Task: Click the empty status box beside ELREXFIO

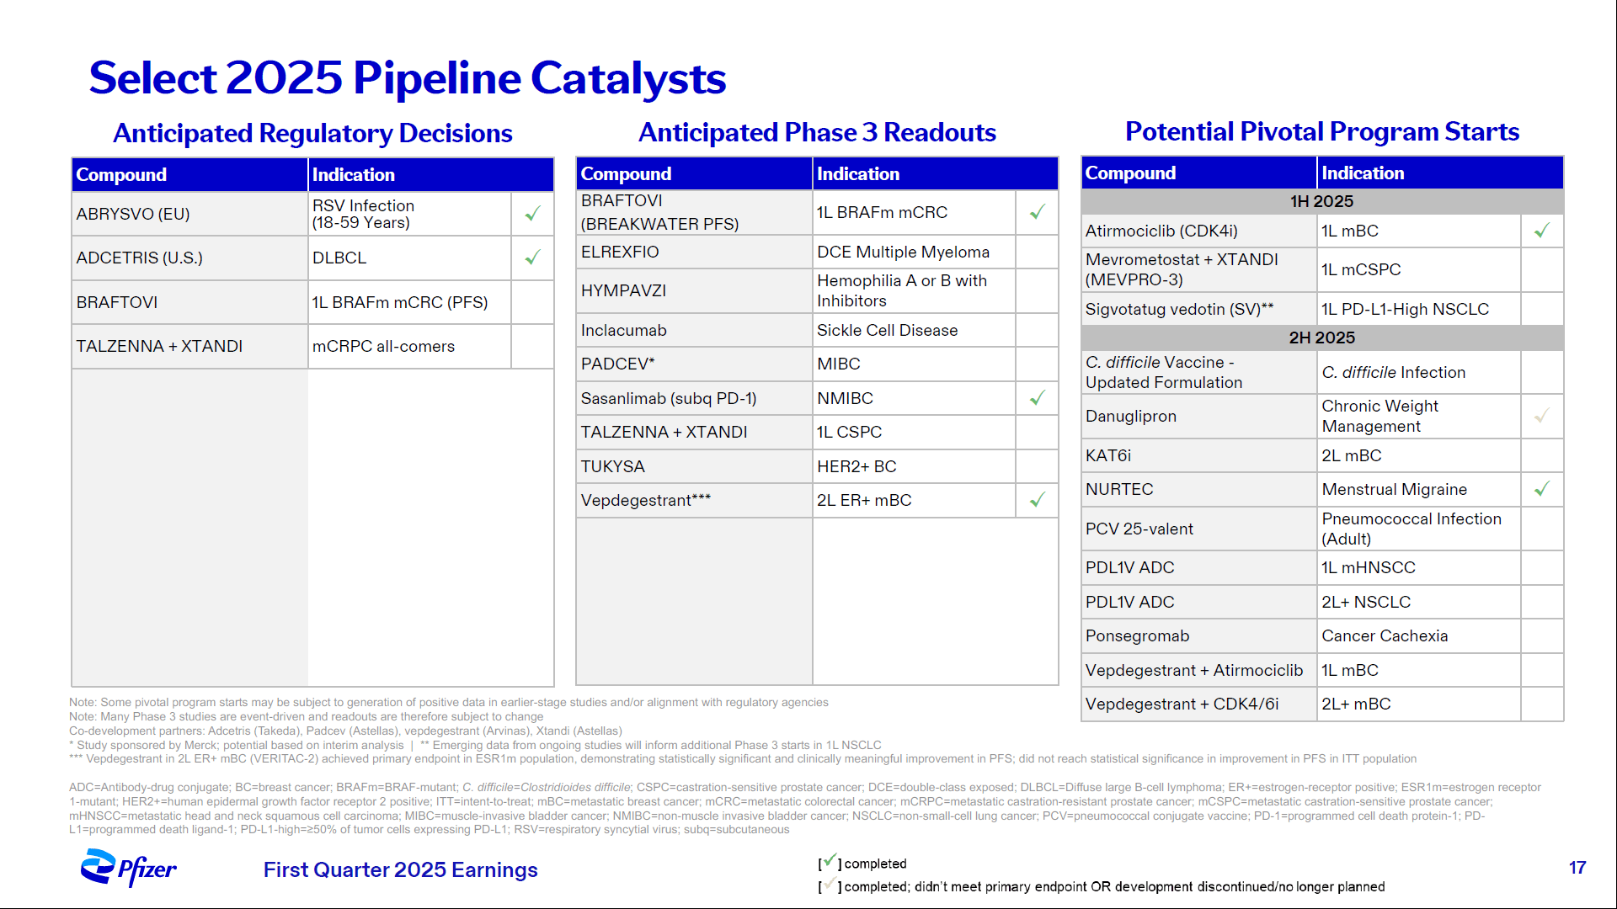Action: point(1037,252)
